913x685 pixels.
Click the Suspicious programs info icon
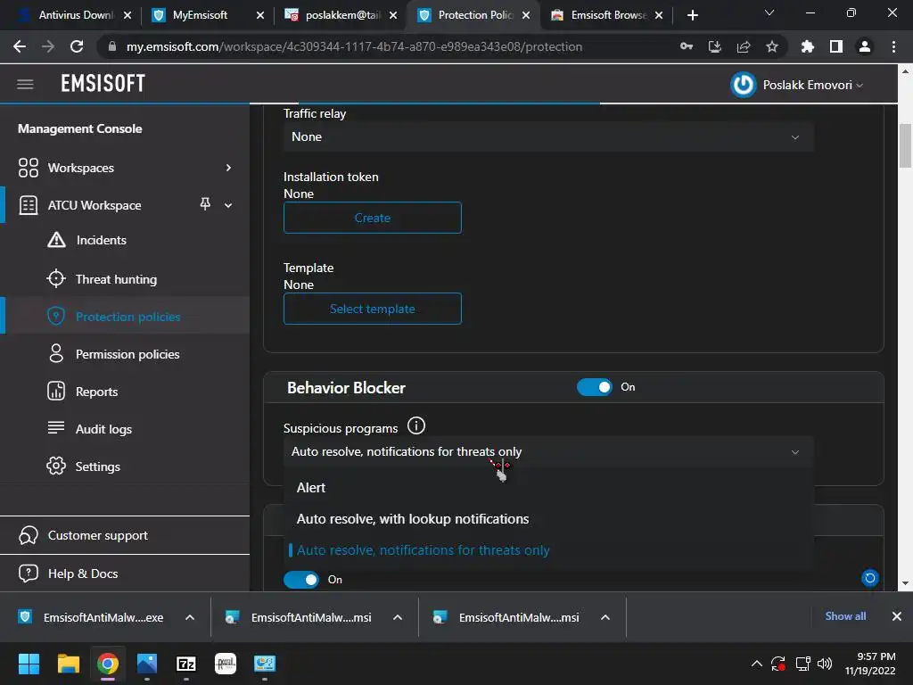click(x=416, y=425)
